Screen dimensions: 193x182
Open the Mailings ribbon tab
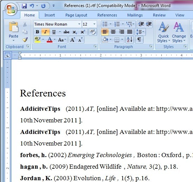[x=135, y=15]
